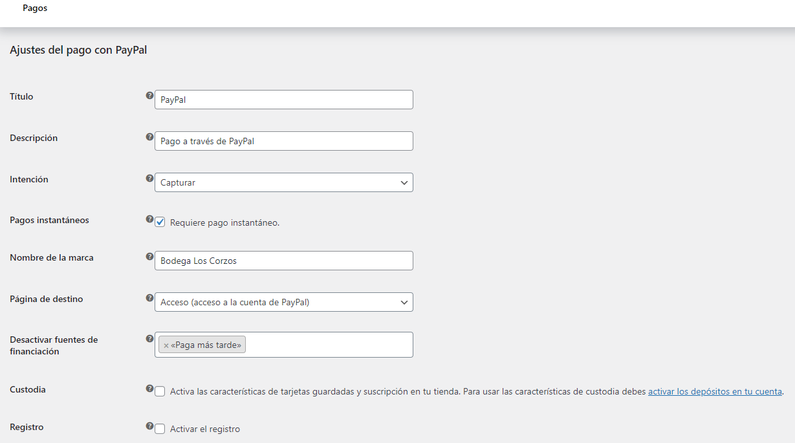Click the help icon for Nombre de la marca
The width and height of the screenshot is (795, 443).
tap(150, 257)
